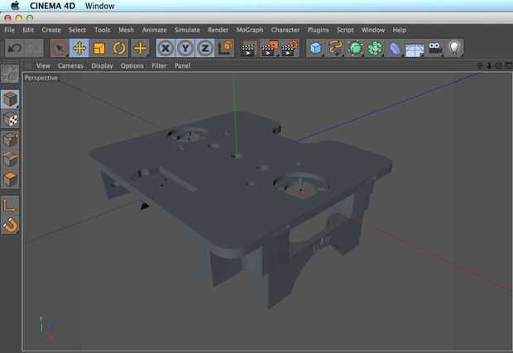This screenshot has width=513, height=353.
Task: Open the Character menu
Action: tap(285, 30)
